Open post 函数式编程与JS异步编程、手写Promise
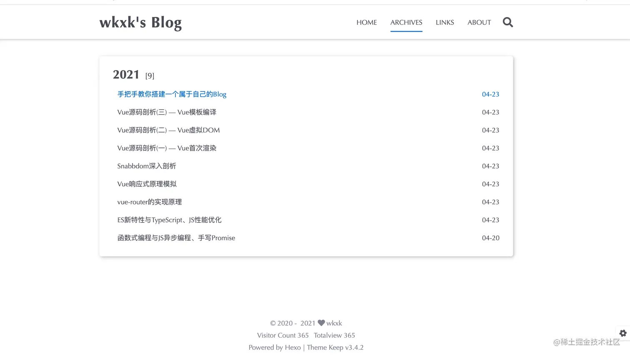This screenshot has height=356, width=630. point(176,238)
